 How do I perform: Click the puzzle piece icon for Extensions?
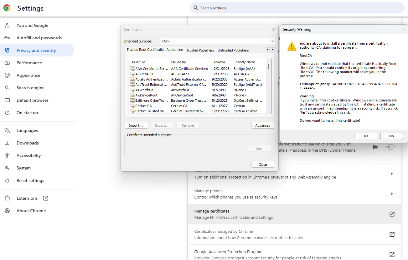(7, 198)
